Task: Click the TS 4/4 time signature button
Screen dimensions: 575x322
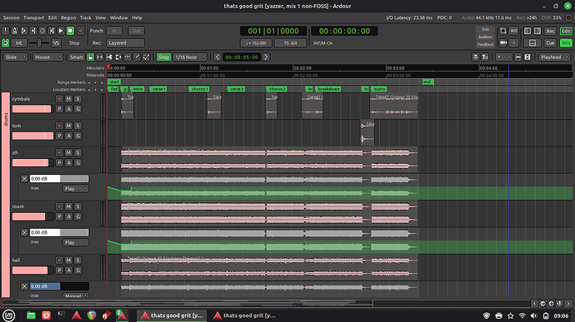Action: 290,43
